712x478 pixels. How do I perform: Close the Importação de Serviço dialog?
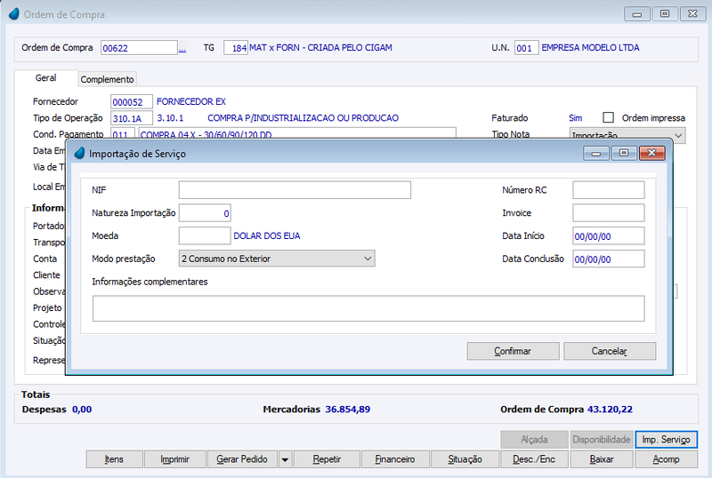click(x=651, y=154)
